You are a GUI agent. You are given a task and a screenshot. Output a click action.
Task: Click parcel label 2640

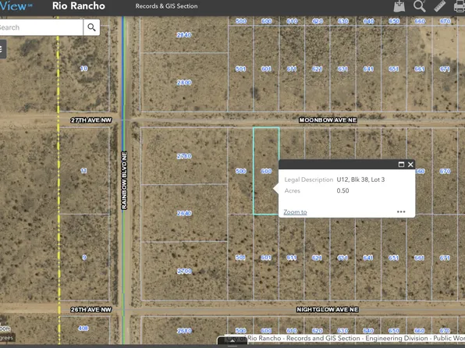(184, 213)
